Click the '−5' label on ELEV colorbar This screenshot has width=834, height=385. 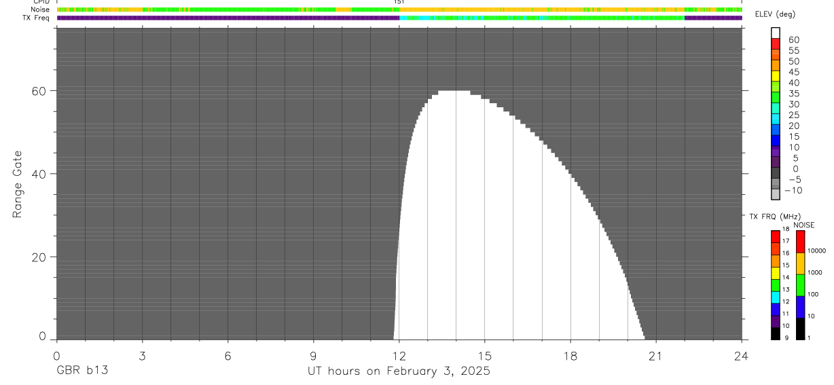click(794, 179)
